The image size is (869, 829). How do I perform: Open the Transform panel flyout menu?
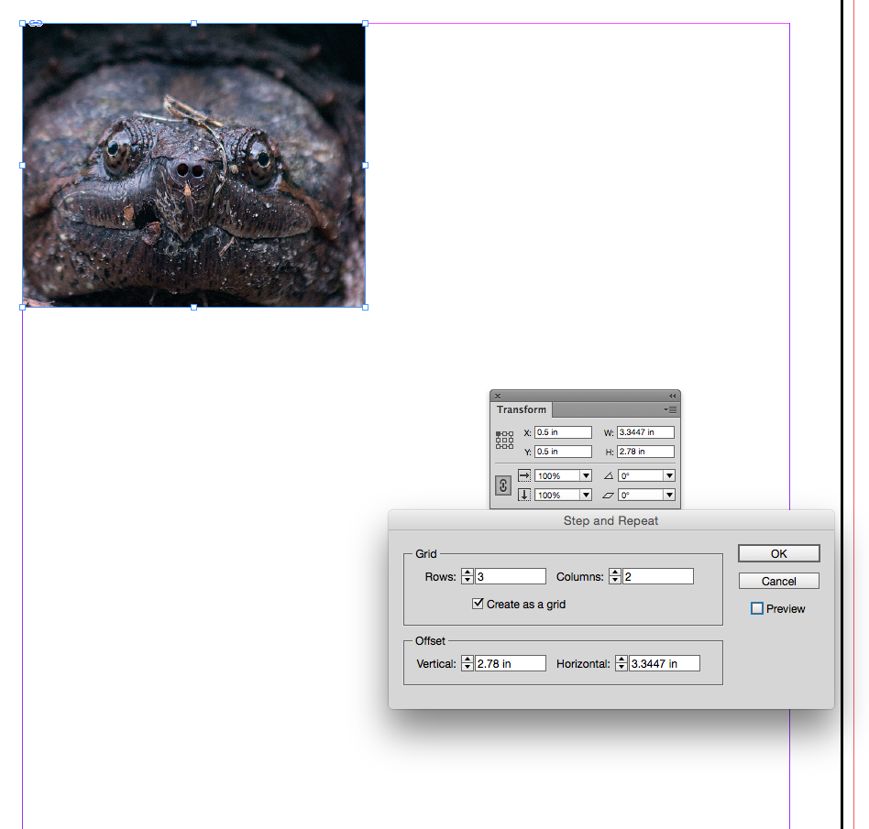[x=670, y=409]
